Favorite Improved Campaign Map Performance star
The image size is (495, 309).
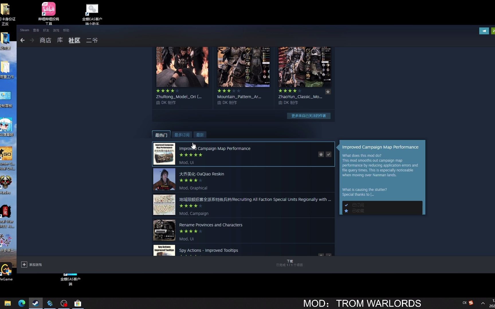coord(321,154)
